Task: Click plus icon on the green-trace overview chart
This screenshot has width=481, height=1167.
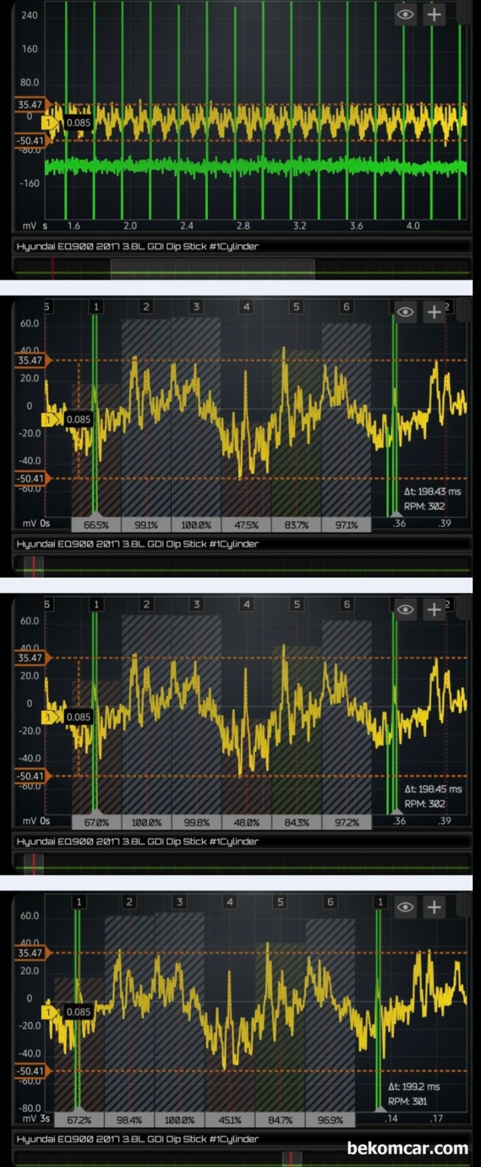Action: click(434, 14)
